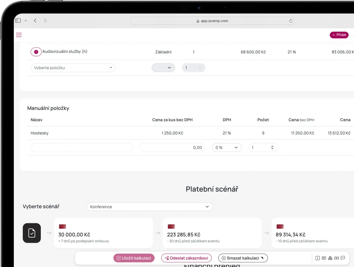The image size is (354, 267).
Task: Open the Konference scenario dropdown
Action: 150,207
